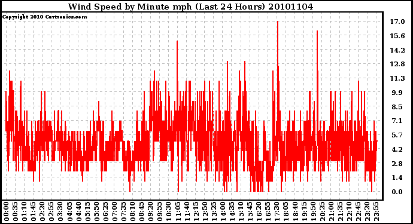This screenshot has height=224, width=413.
Task: Click the 7.1 y-axis label
Action: click(397, 121)
